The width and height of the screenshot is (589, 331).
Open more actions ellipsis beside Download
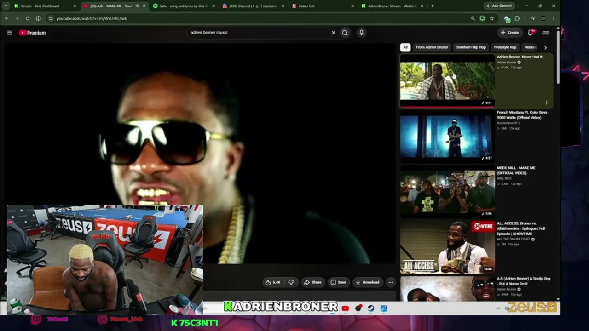[390, 282]
